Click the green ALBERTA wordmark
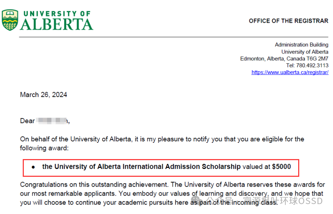Screen dimensions: 333x214 (x=57, y=24)
